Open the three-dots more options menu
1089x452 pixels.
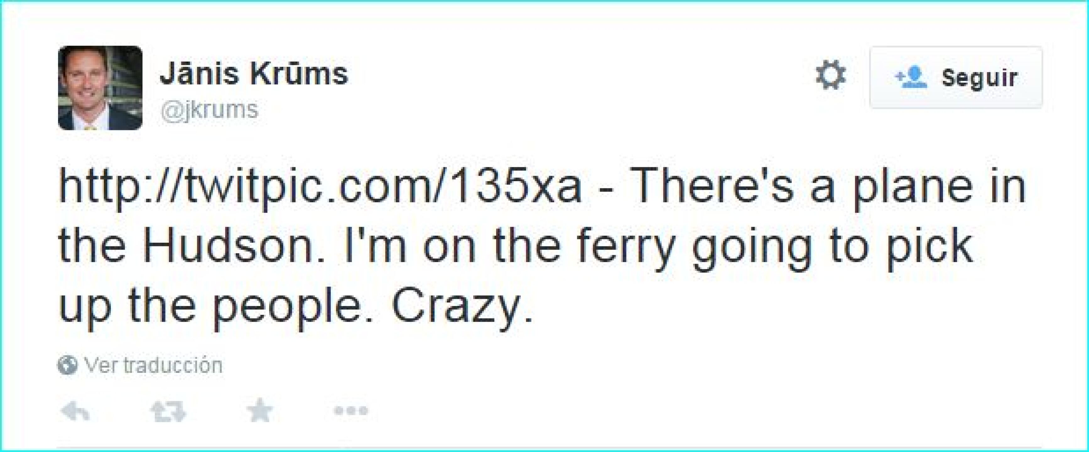pos(351,410)
